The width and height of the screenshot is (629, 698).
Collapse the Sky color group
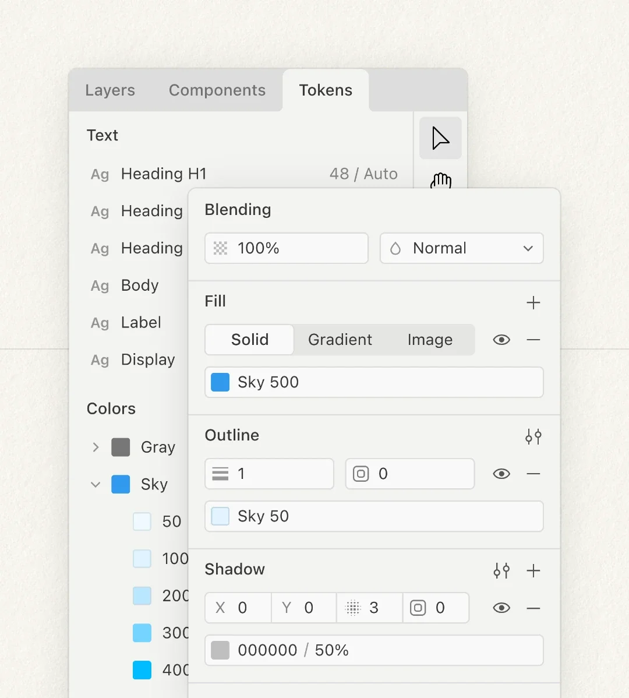click(95, 484)
